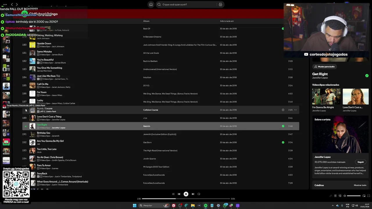372x209 pixels.
Task: Open album link 'Back to Bedlam'
Action: 150,61
